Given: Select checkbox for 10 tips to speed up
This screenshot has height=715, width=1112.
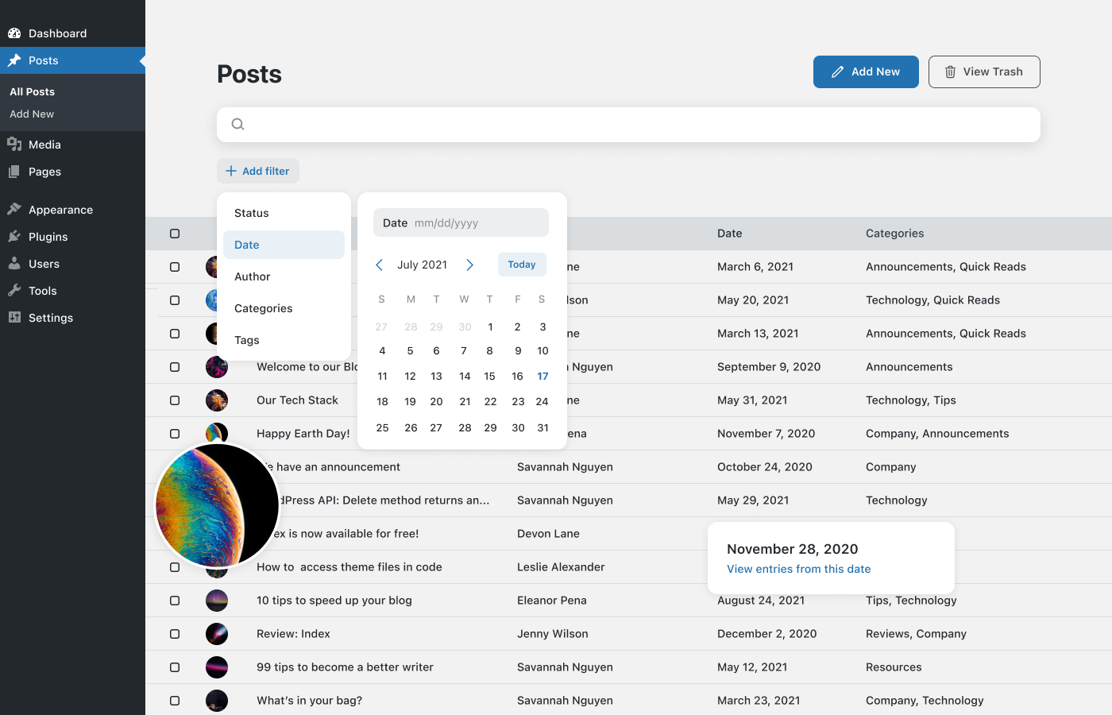Looking at the screenshot, I should [x=175, y=601].
